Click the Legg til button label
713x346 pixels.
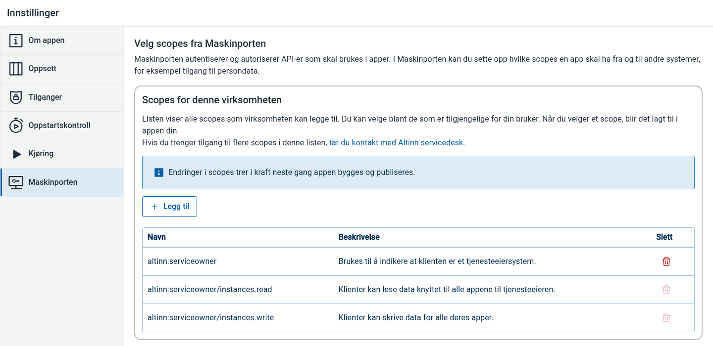point(176,207)
